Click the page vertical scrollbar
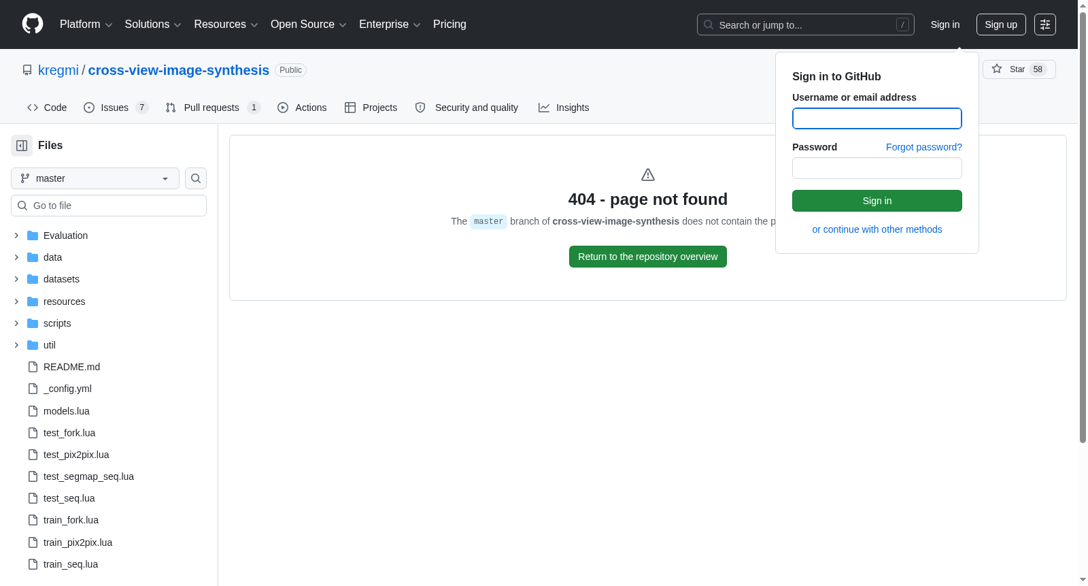Screen dimensions: 1088x586 pos(1083,228)
